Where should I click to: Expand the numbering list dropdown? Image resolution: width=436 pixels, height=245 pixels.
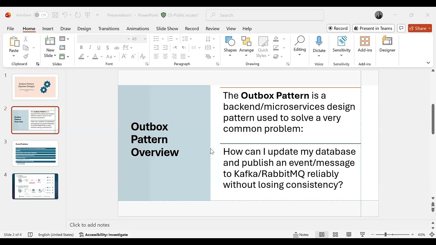click(176, 39)
